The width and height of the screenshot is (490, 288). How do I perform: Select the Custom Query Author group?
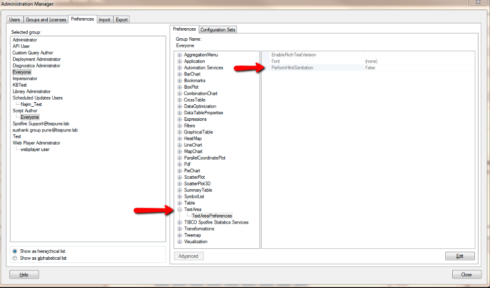click(33, 53)
